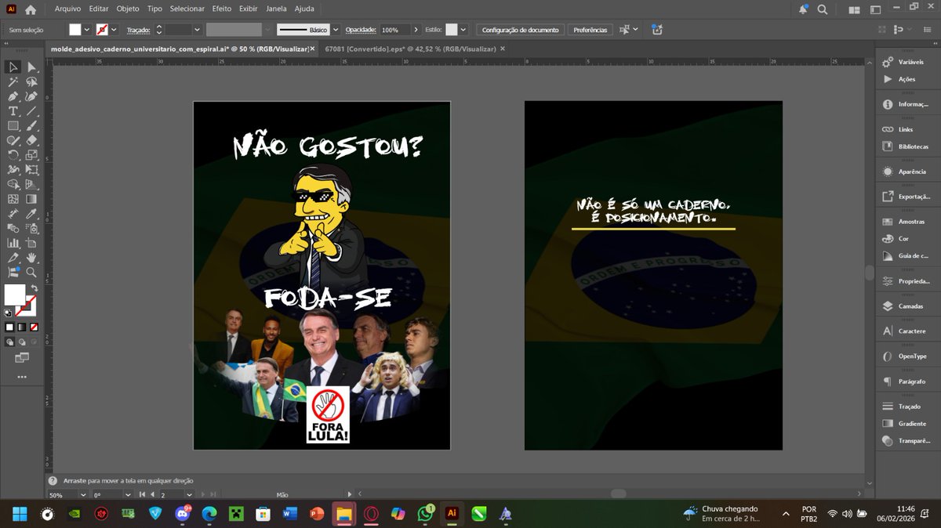Viewport: 941px width, 528px height.
Task: Open the Gradiente panel
Action: (906, 424)
